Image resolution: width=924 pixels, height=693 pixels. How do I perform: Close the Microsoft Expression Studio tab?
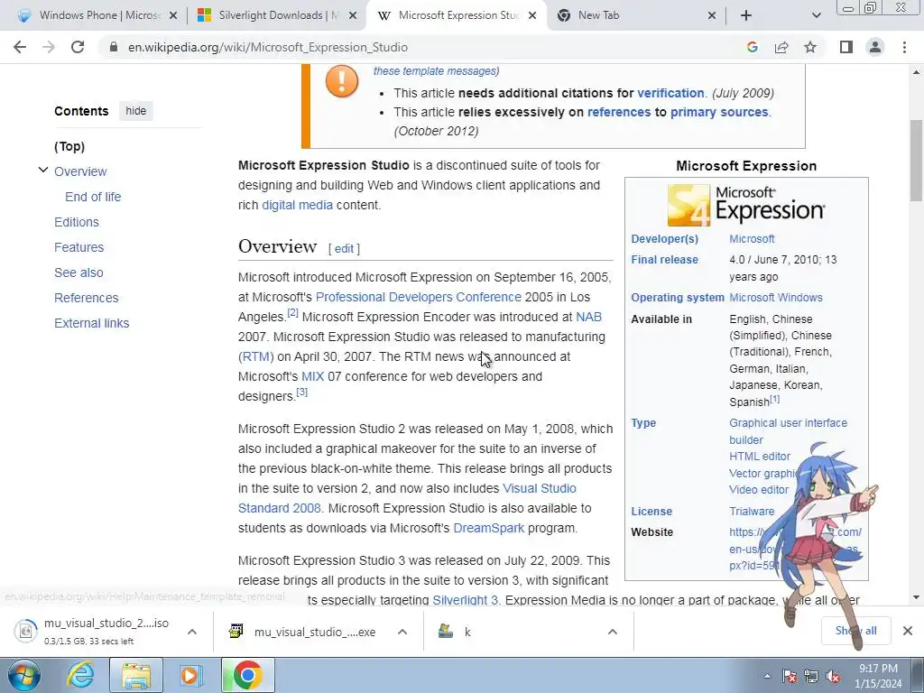532,16
